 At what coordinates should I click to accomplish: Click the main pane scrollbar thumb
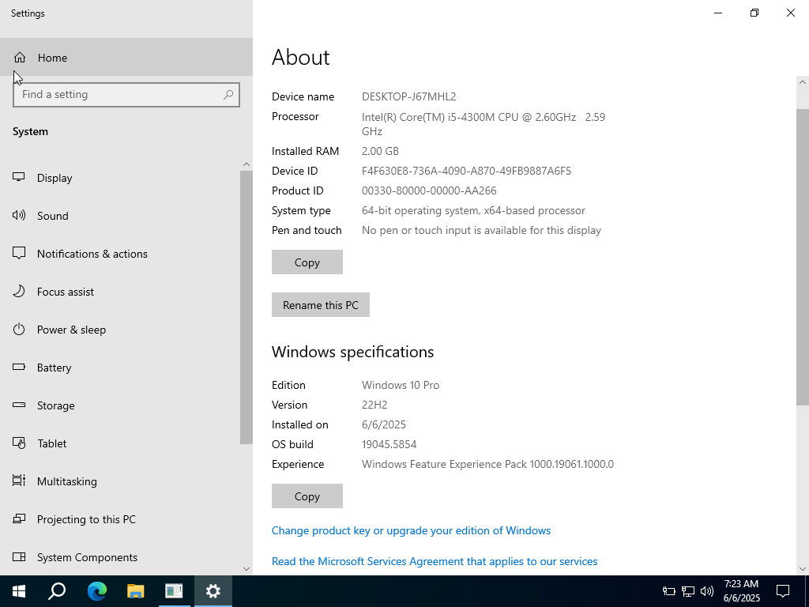pyautogui.click(x=803, y=257)
